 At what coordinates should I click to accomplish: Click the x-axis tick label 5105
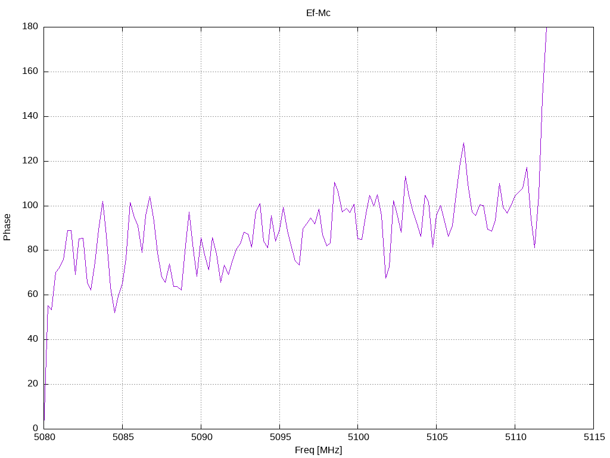tap(437, 437)
